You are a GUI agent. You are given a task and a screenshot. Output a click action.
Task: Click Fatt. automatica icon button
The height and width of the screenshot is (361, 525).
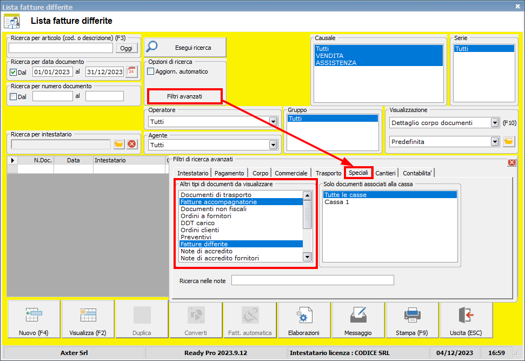click(x=250, y=319)
